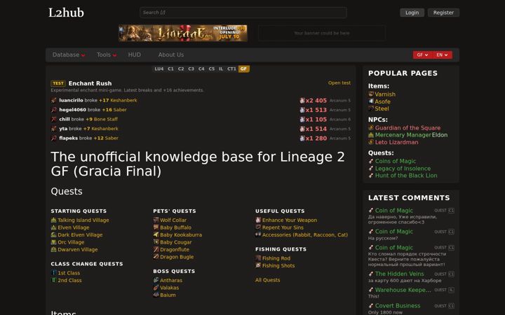This screenshot has width=505, height=315.
Task: Switch to the C1 chronicle tab
Action: click(170, 69)
